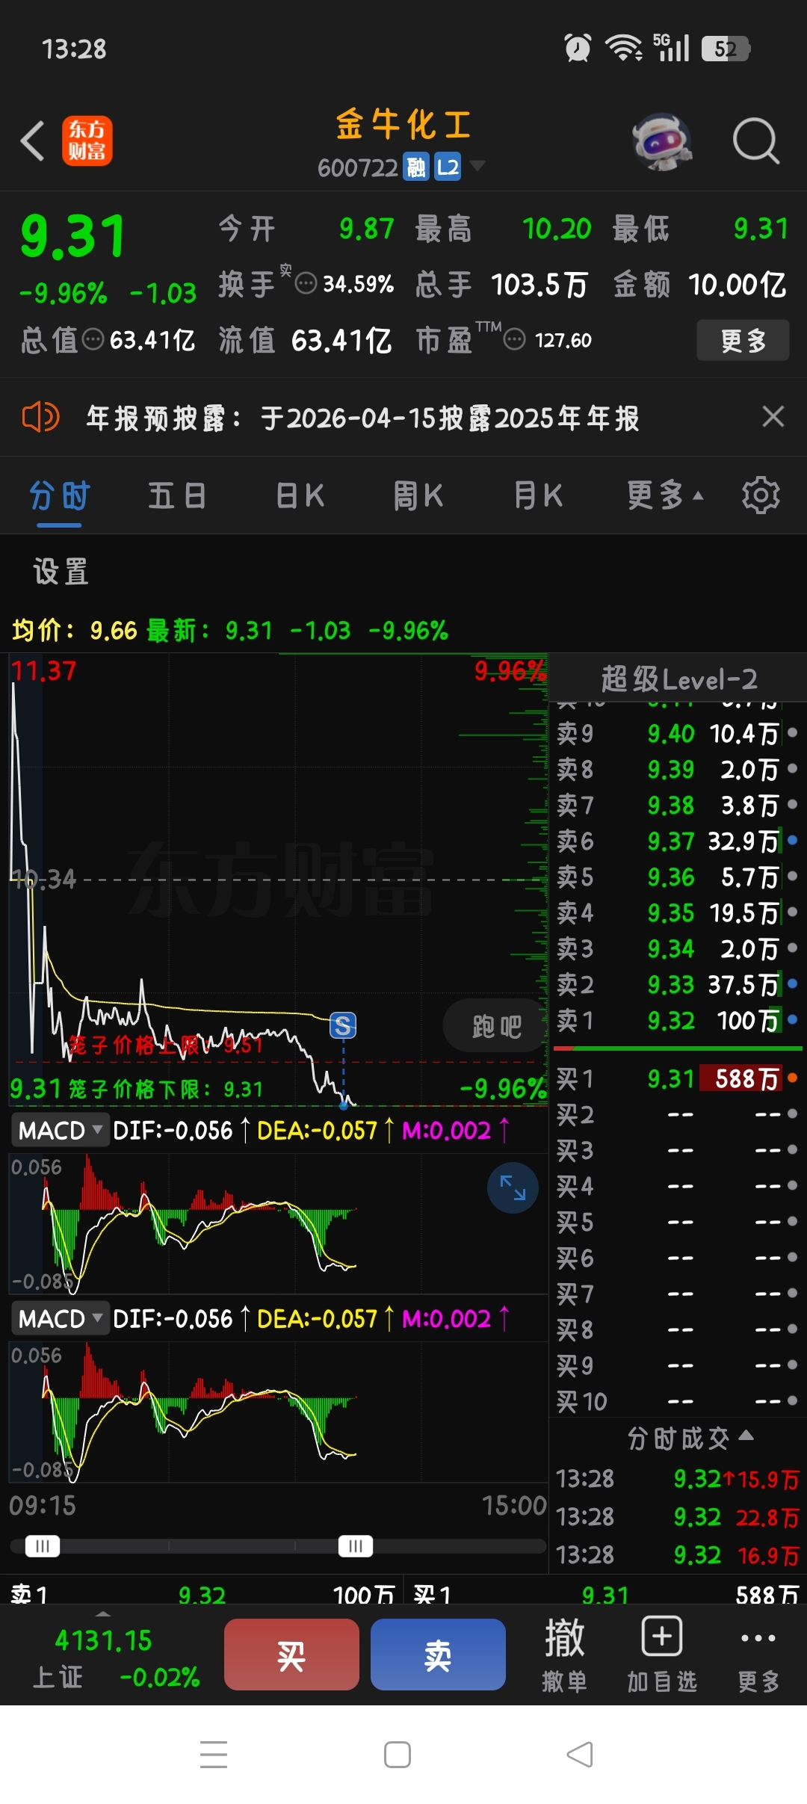This screenshot has width=807, height=1804.
Task: Expand chart to fullscreen icon
Action: click(513, 1187)
